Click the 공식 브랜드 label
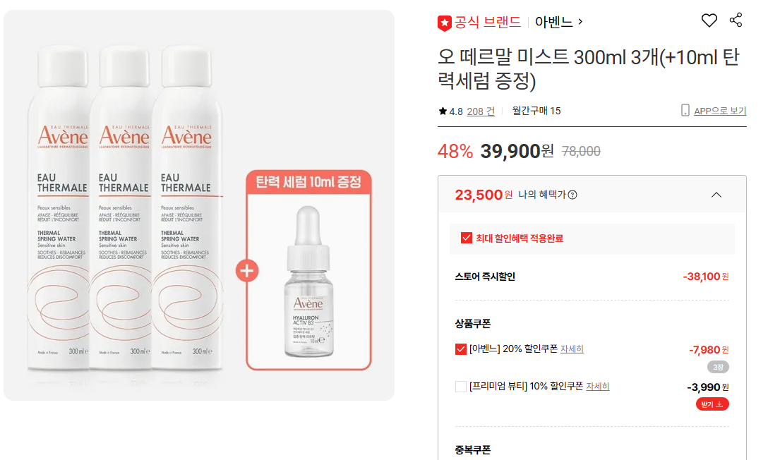This screenshot has height=460, width=768. 487,22
